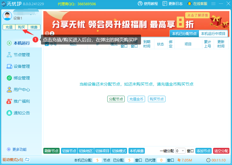Click the 通知公告 bell icon

9,113
